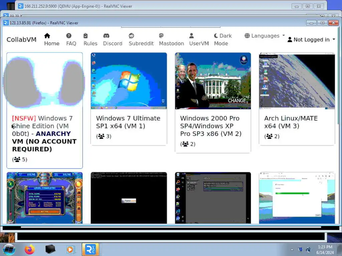Click the users count icon showing 3

[x=101, y=136]
